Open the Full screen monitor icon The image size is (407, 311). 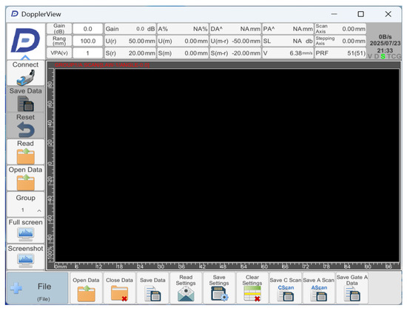point(25,234)
